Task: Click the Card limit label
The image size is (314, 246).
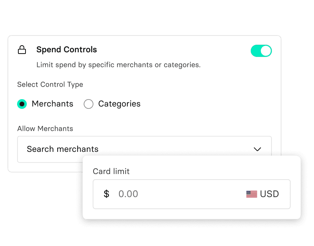Action: (111, 172)
